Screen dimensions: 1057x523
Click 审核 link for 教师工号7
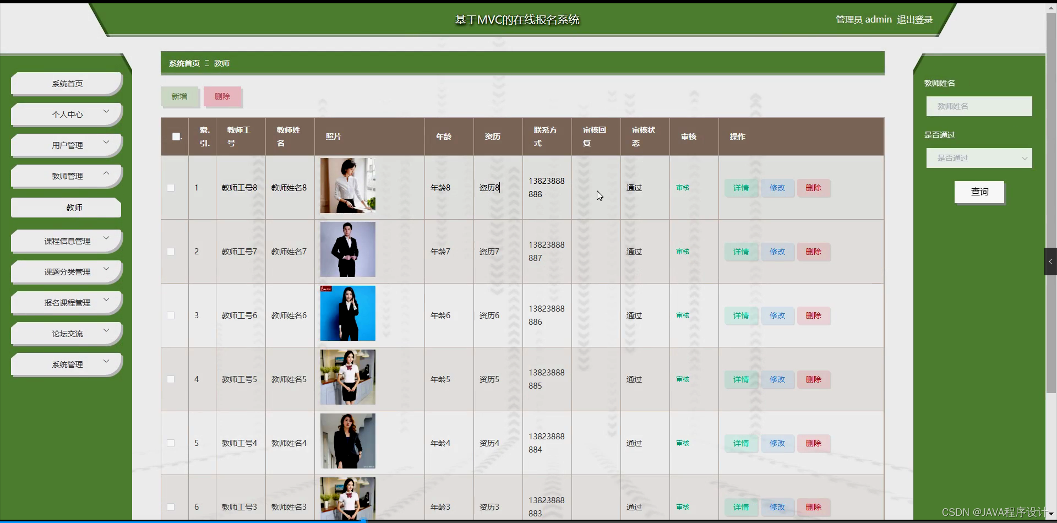(683, 252)
